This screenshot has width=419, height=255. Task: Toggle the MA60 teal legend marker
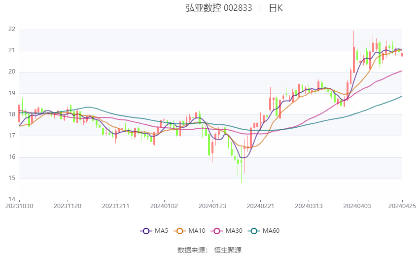point(253,231)
